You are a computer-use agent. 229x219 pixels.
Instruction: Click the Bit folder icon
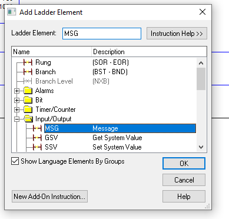28,100
